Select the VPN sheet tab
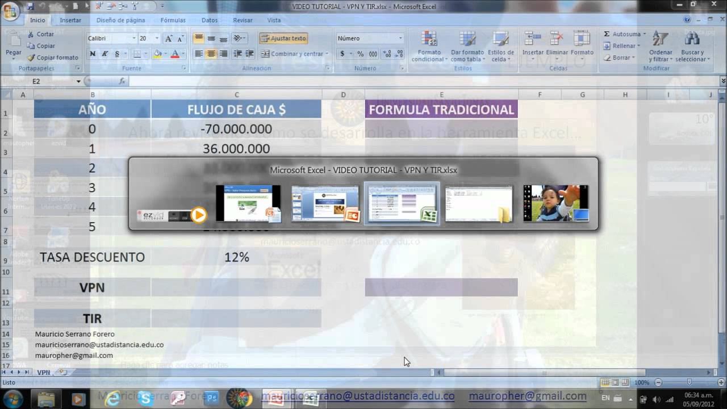The image size is (727, 409). pyautogui.click(x=44, y=373)
